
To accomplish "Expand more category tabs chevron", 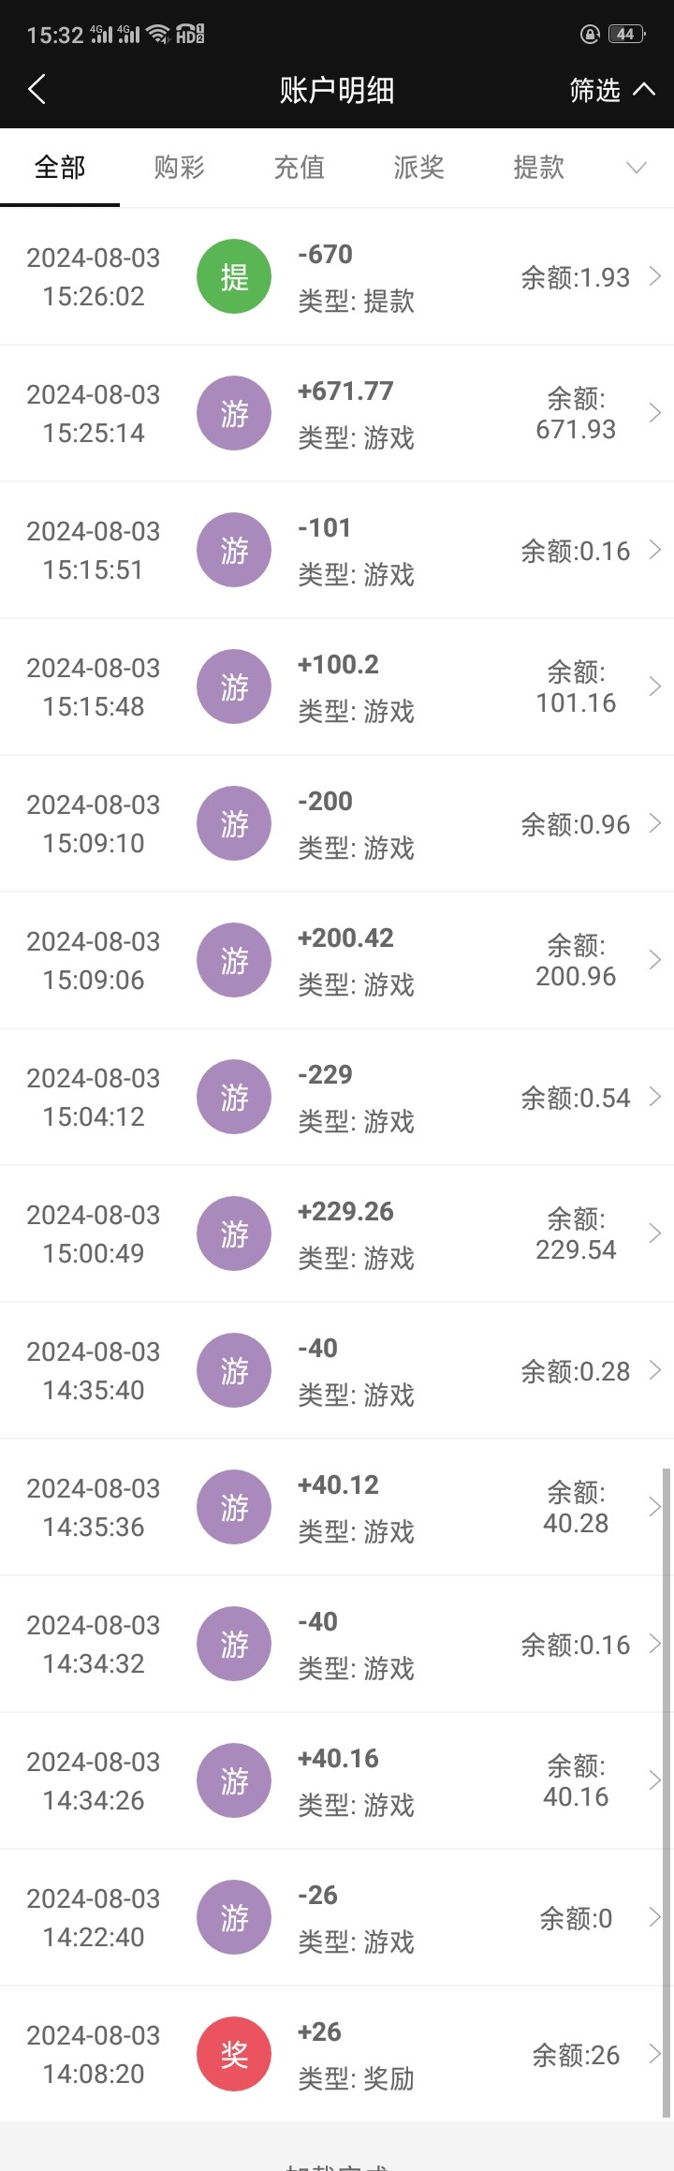I will click(x=637, y=169).
